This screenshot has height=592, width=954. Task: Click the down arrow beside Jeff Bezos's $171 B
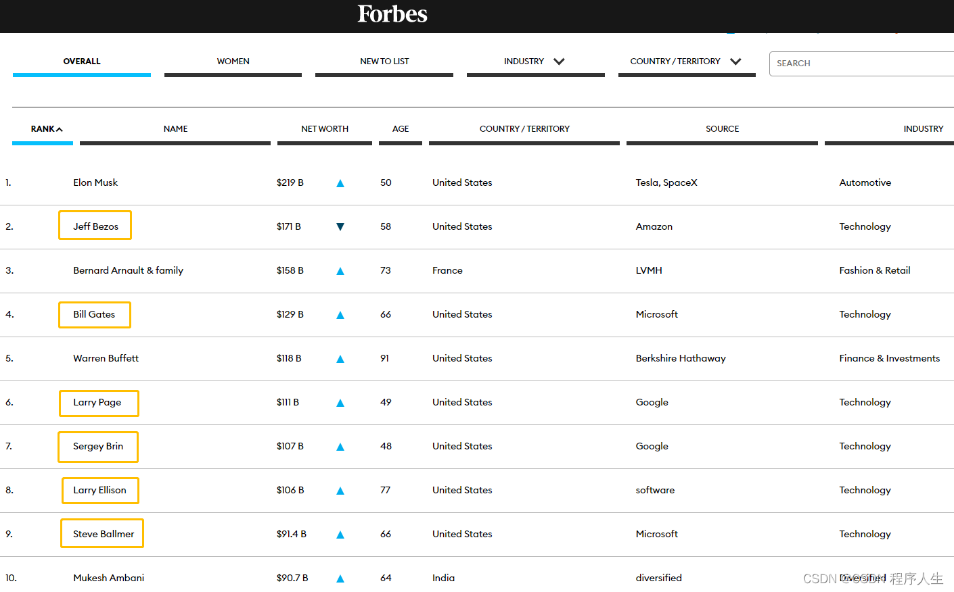(340, 227)
